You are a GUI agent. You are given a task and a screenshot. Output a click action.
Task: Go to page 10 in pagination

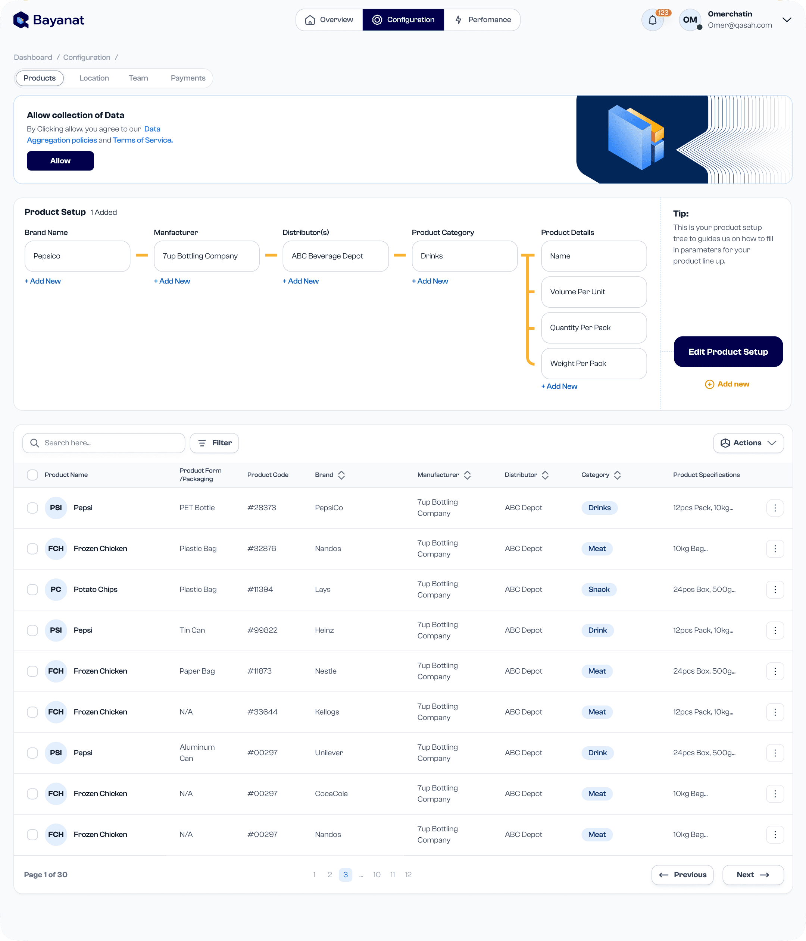point(377,875)
